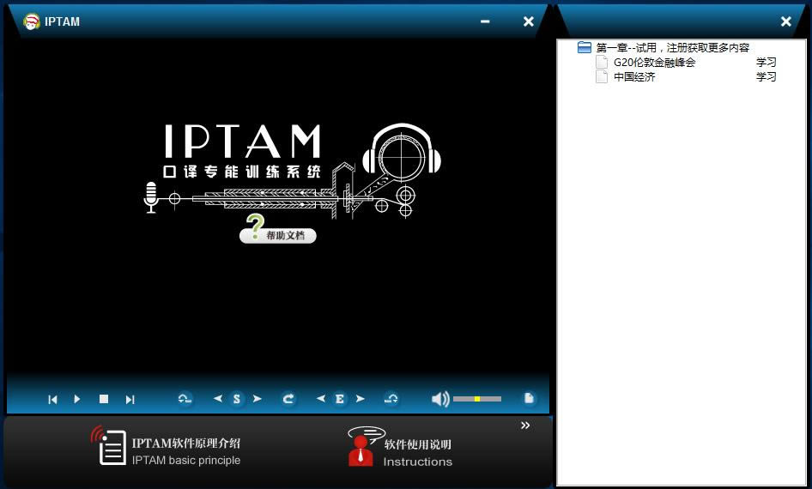Screen dimensions: 812x489
Task: Collapse the 第一章 chapter folder
Action: tap(585, 48)
